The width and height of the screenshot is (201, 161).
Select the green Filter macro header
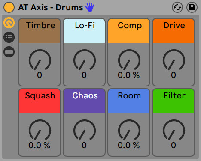174,101
